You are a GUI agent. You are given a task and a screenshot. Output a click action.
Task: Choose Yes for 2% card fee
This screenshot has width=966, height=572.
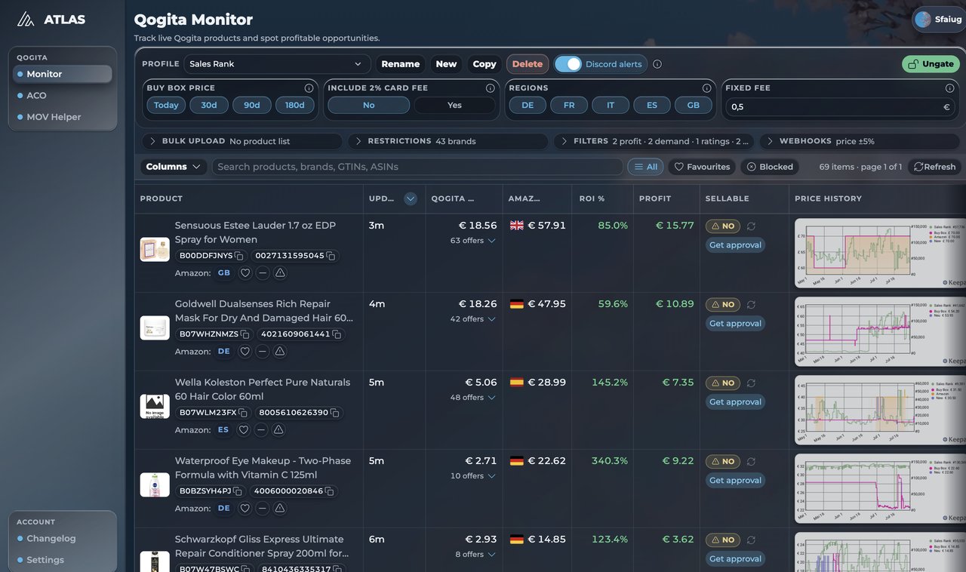tap(454, 106)
